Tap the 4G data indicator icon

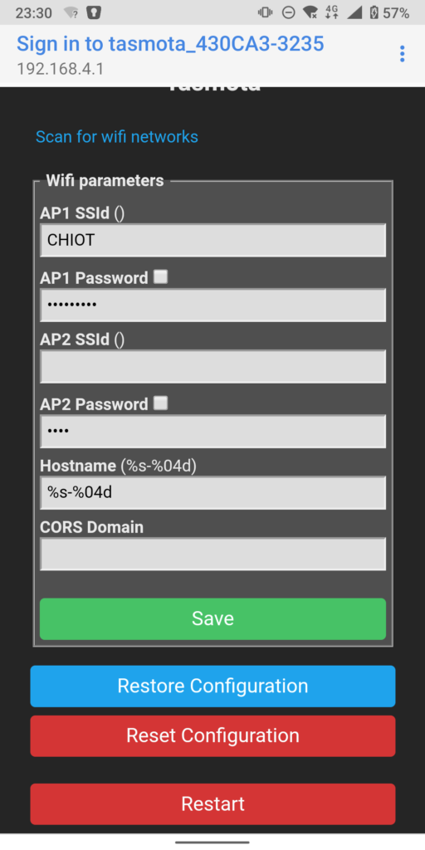(332, 12)
